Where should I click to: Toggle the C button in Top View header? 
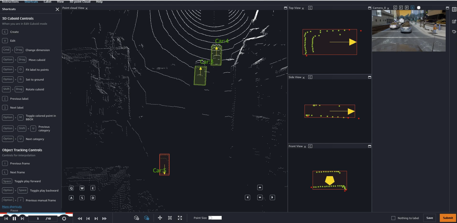pyautogui.click(x=310, y=8)
